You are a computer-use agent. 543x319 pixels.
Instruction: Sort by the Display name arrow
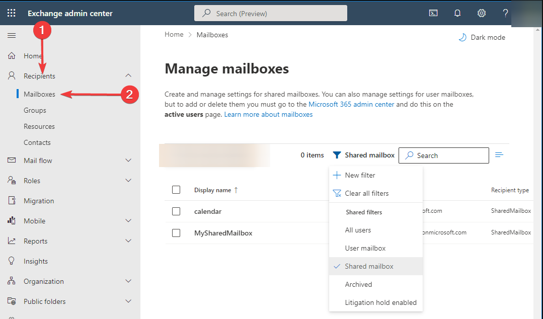pos(236,190)
